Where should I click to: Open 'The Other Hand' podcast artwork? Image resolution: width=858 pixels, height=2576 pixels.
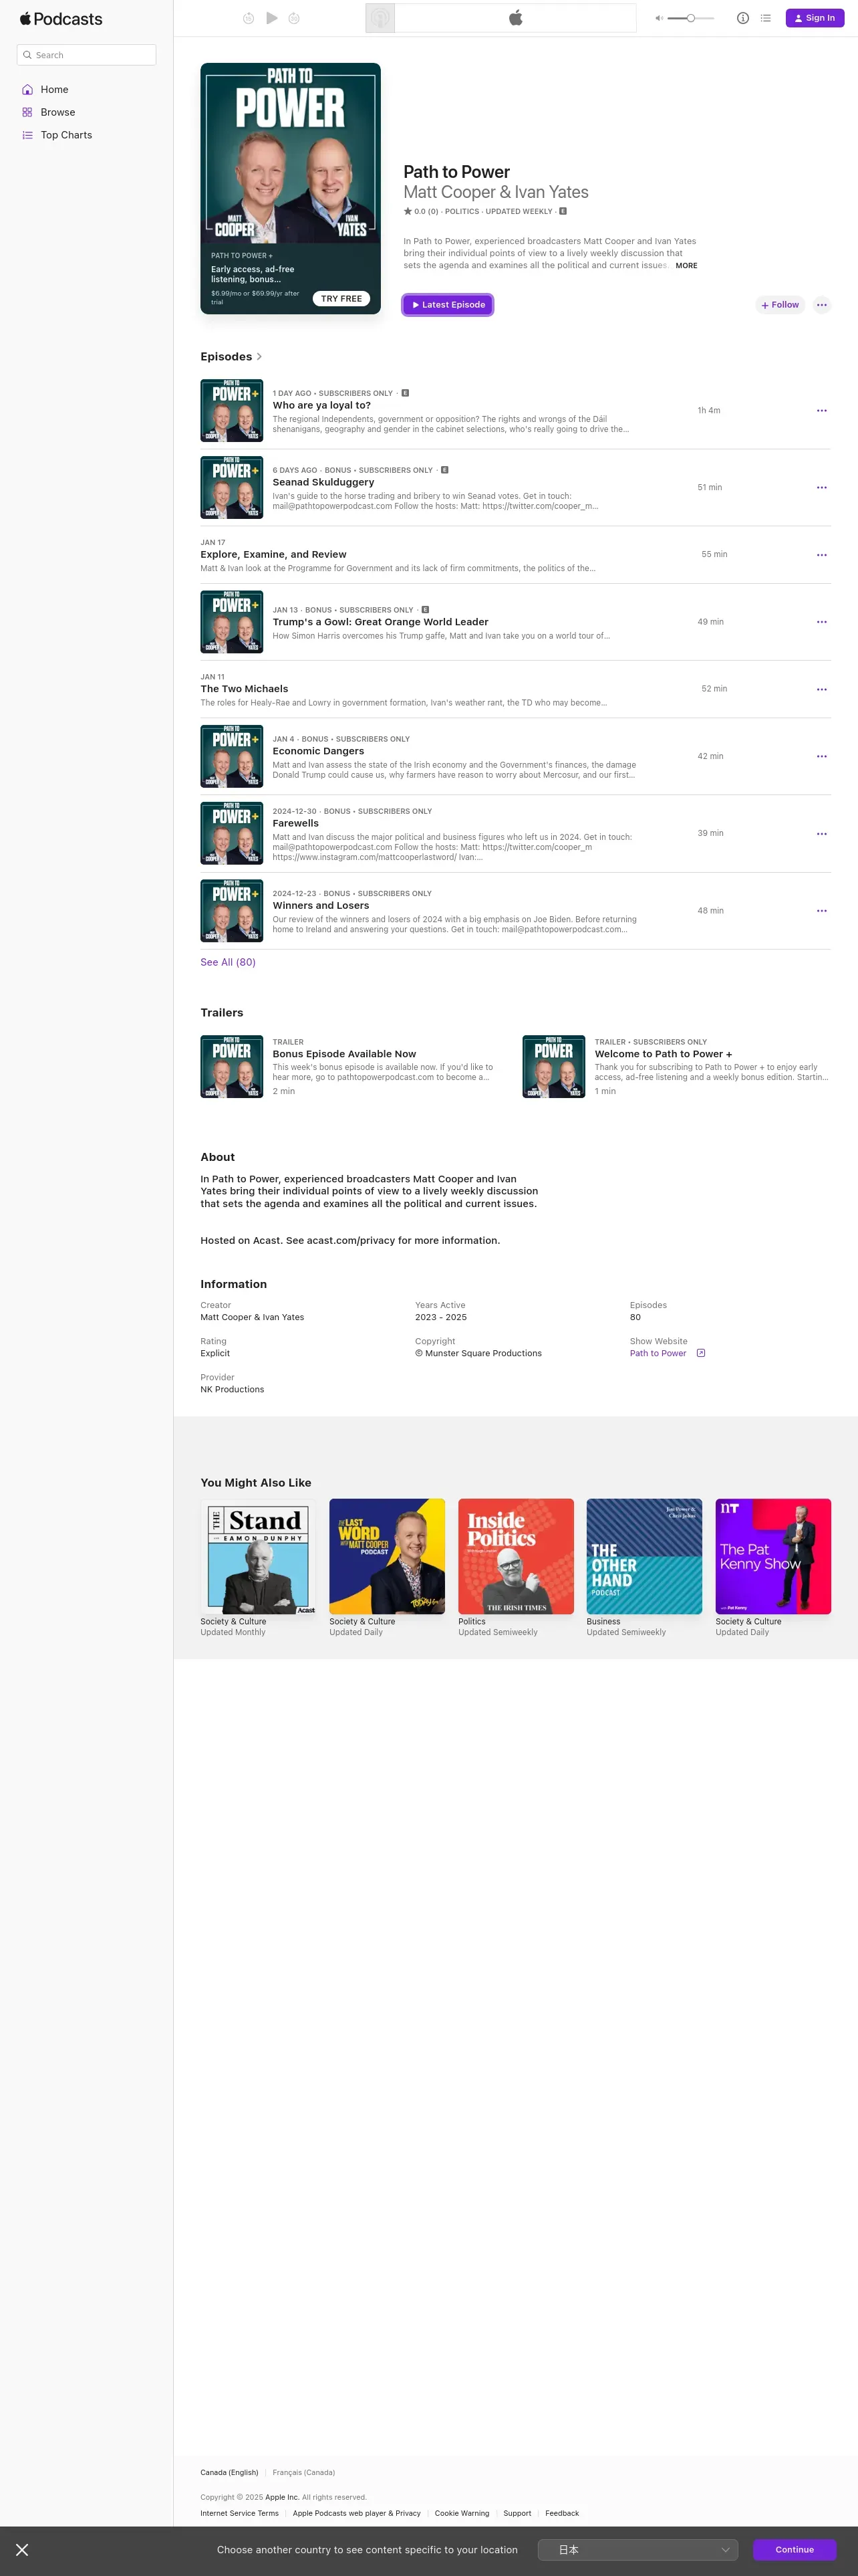pos(644,1557)
